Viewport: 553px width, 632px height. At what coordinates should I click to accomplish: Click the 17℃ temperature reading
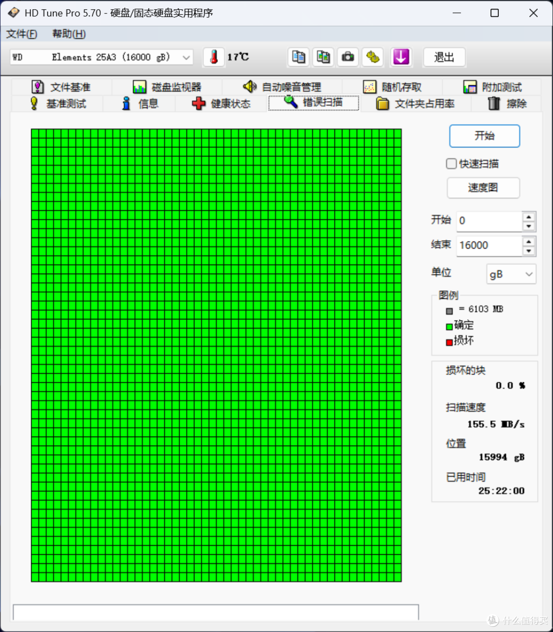238,57
